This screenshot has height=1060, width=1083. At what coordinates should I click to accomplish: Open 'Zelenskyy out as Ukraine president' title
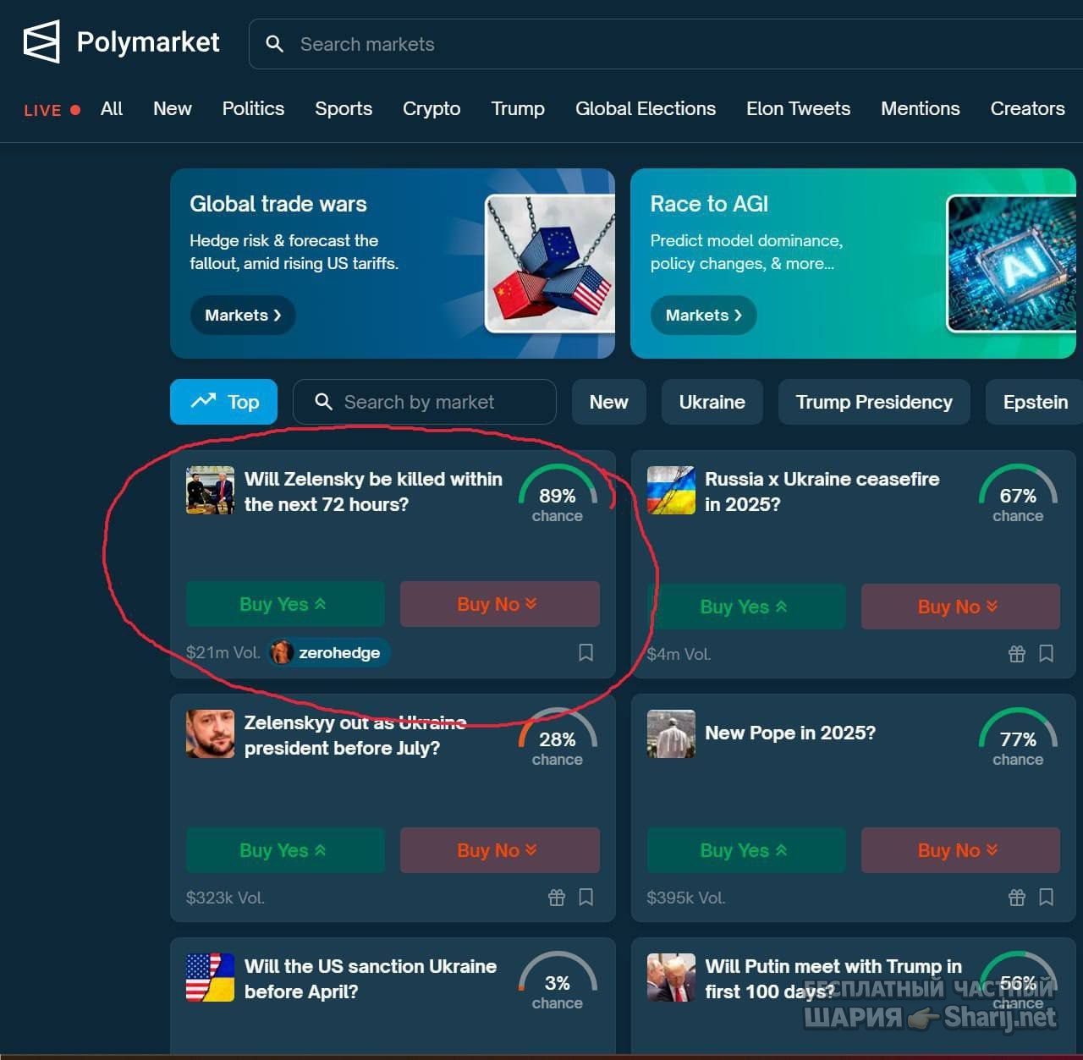point(355,735)
